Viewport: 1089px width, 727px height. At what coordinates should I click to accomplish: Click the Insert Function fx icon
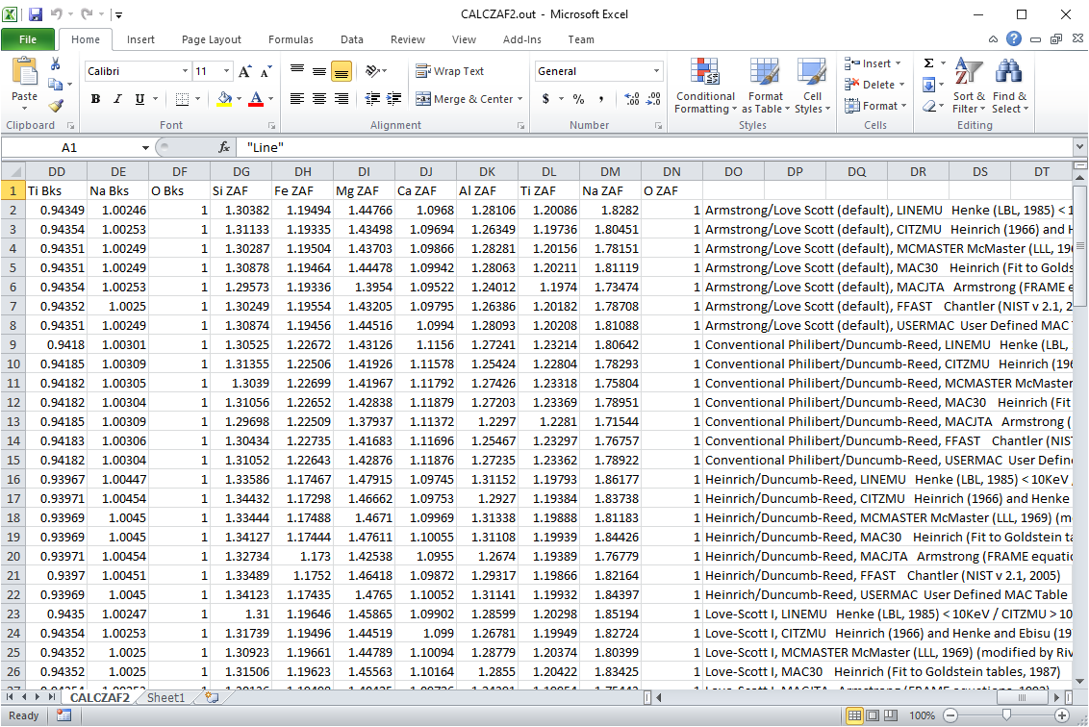coord(224,147)
